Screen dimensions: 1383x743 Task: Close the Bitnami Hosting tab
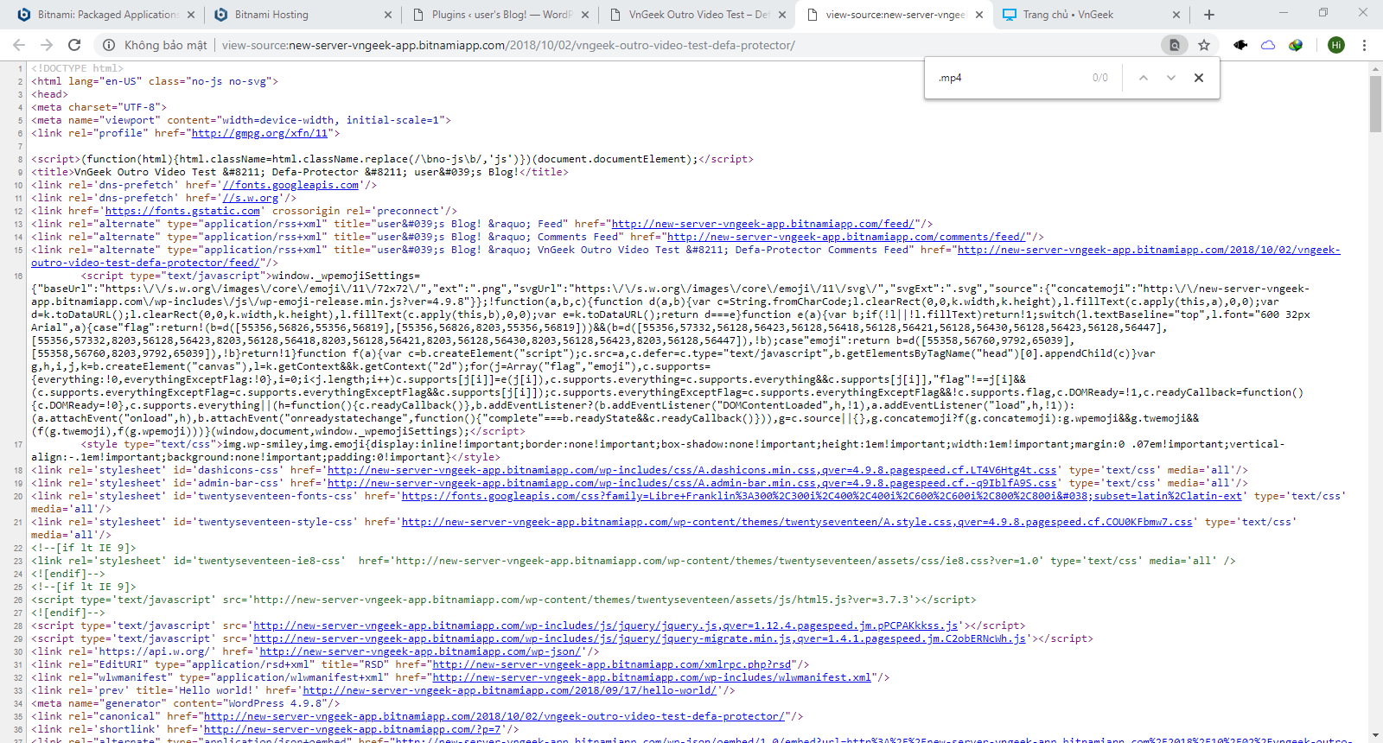tap(388, 15)
